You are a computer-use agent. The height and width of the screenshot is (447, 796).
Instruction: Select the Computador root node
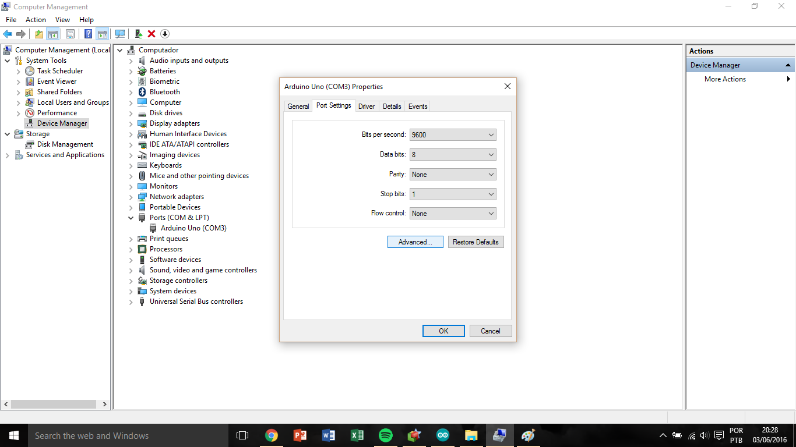coord(159,50)
